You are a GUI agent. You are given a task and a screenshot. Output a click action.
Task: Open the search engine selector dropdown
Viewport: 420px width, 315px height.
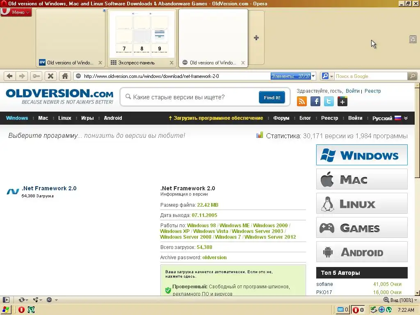[x=327, y=76]
